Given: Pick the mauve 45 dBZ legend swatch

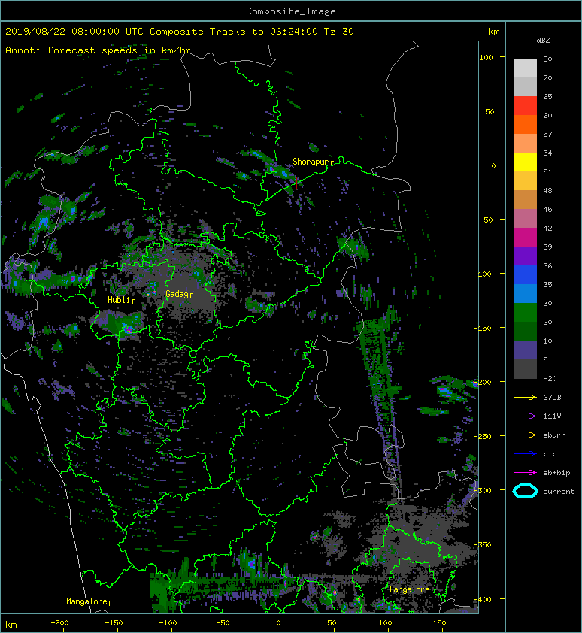Looking at the screenshot, I should 525,219.
